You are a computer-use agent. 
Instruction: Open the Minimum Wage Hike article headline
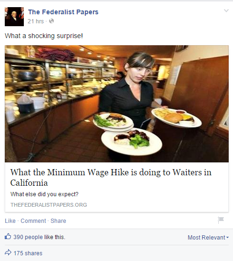[x=111, y=178]
